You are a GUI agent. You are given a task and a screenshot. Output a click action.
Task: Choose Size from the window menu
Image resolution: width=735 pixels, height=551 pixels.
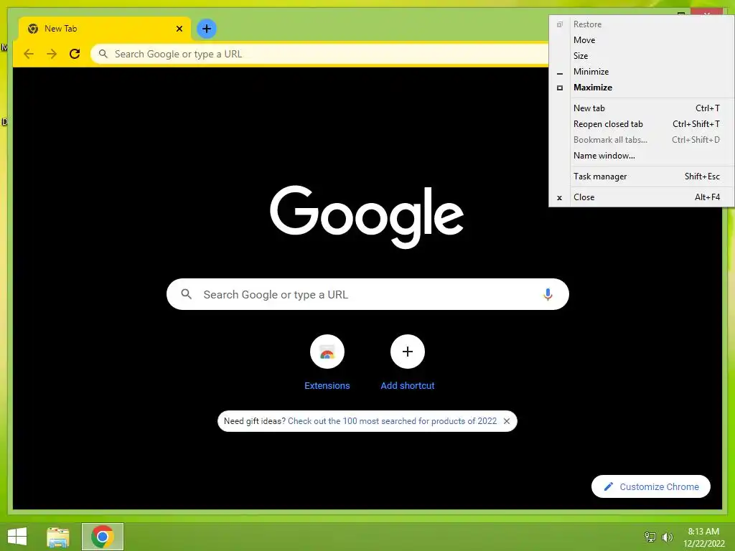click(x=642, y=56)
